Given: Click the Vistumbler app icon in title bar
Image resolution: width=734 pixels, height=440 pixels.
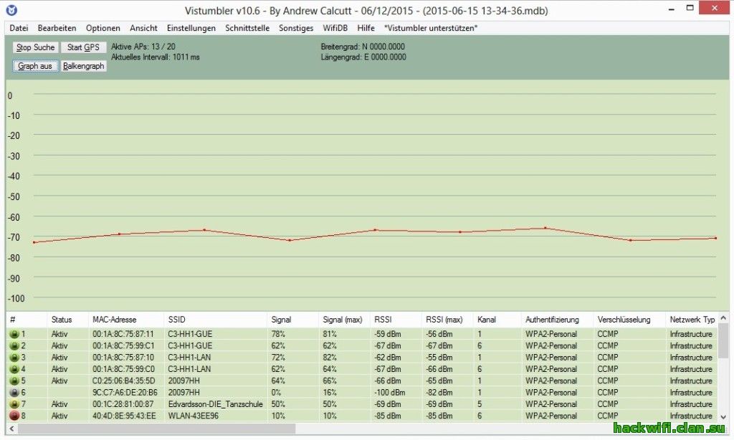Looking at the screenshot, I should pyautogui.click(x=11, y=10).
